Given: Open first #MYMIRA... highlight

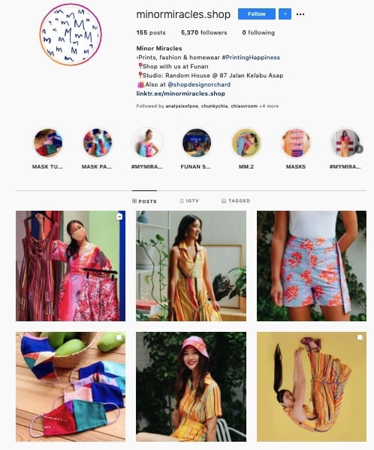Looking at the screenshot, I should (x=147, y=143).
